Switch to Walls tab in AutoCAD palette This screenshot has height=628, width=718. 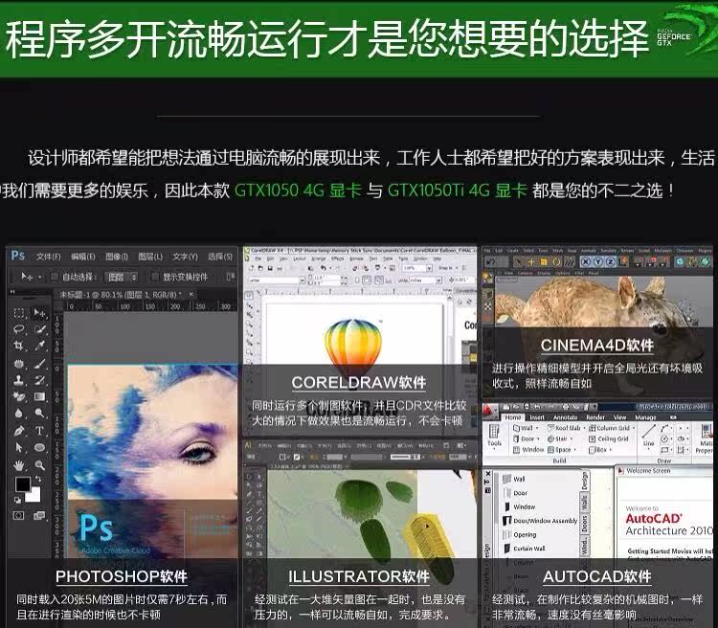[x=584, y=502]
